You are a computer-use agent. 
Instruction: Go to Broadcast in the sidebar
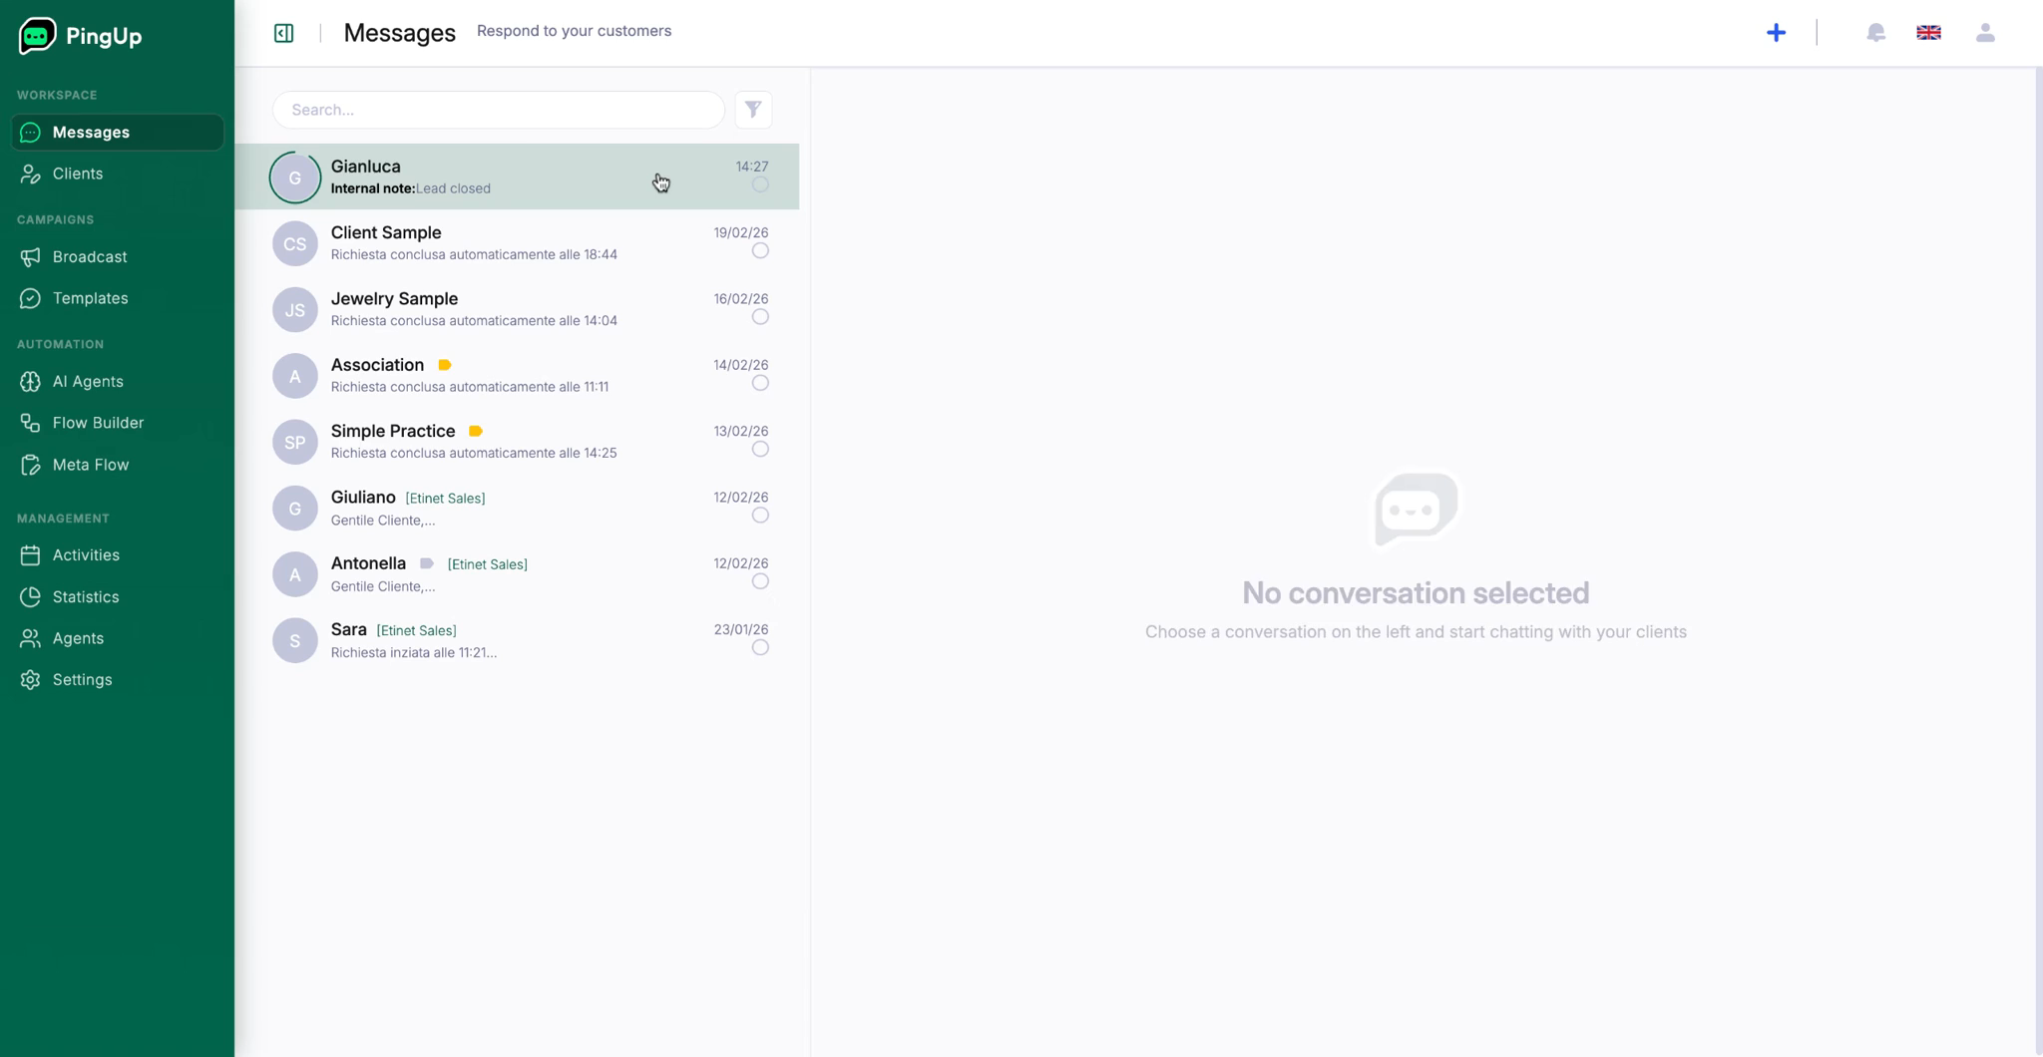[90, 257]
